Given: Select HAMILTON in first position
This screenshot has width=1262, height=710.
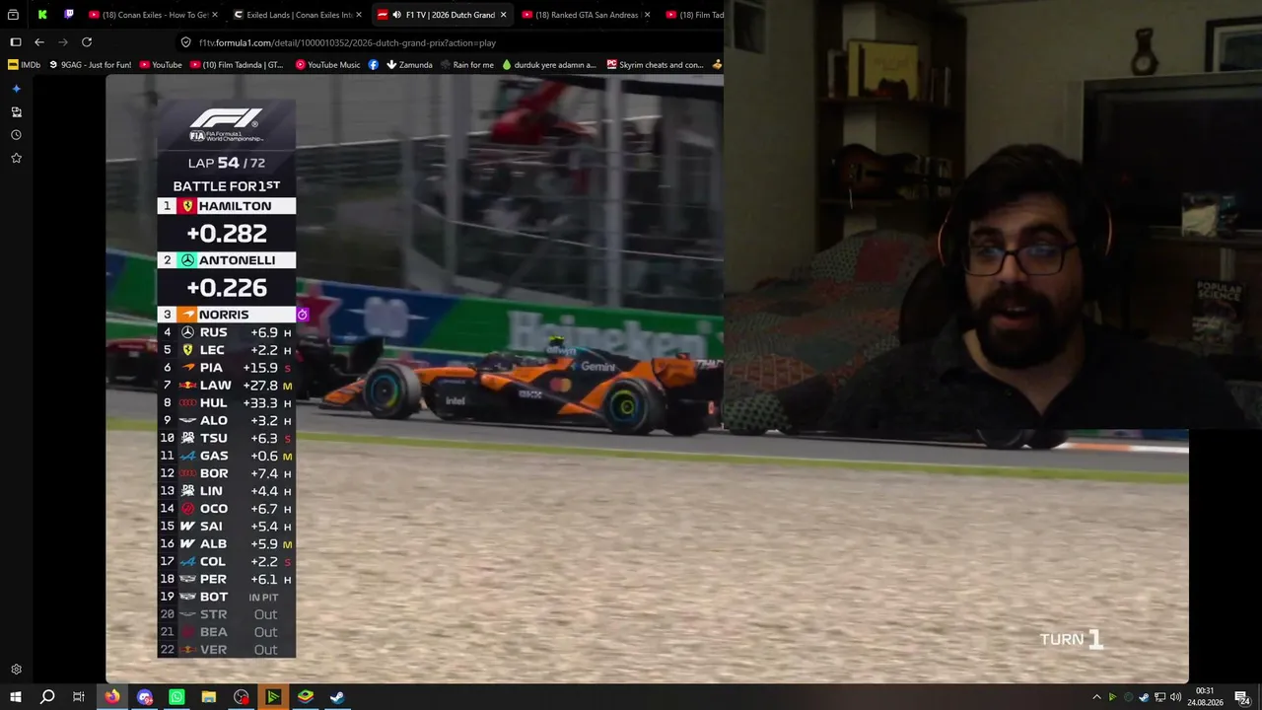Looking at the screenshot, I should click(x=227, y=206).
